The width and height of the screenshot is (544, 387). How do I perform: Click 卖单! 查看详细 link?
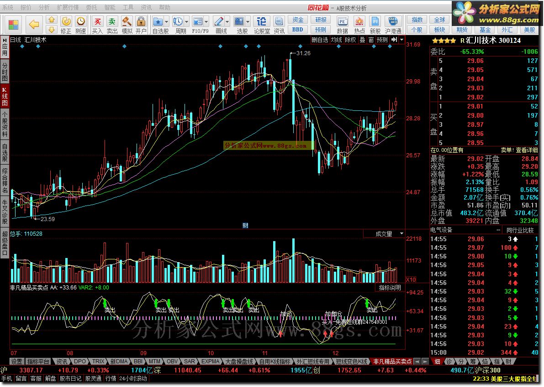coord(519,150)
